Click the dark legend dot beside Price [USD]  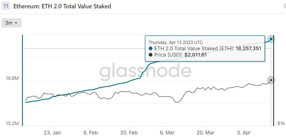click(150, 55)
